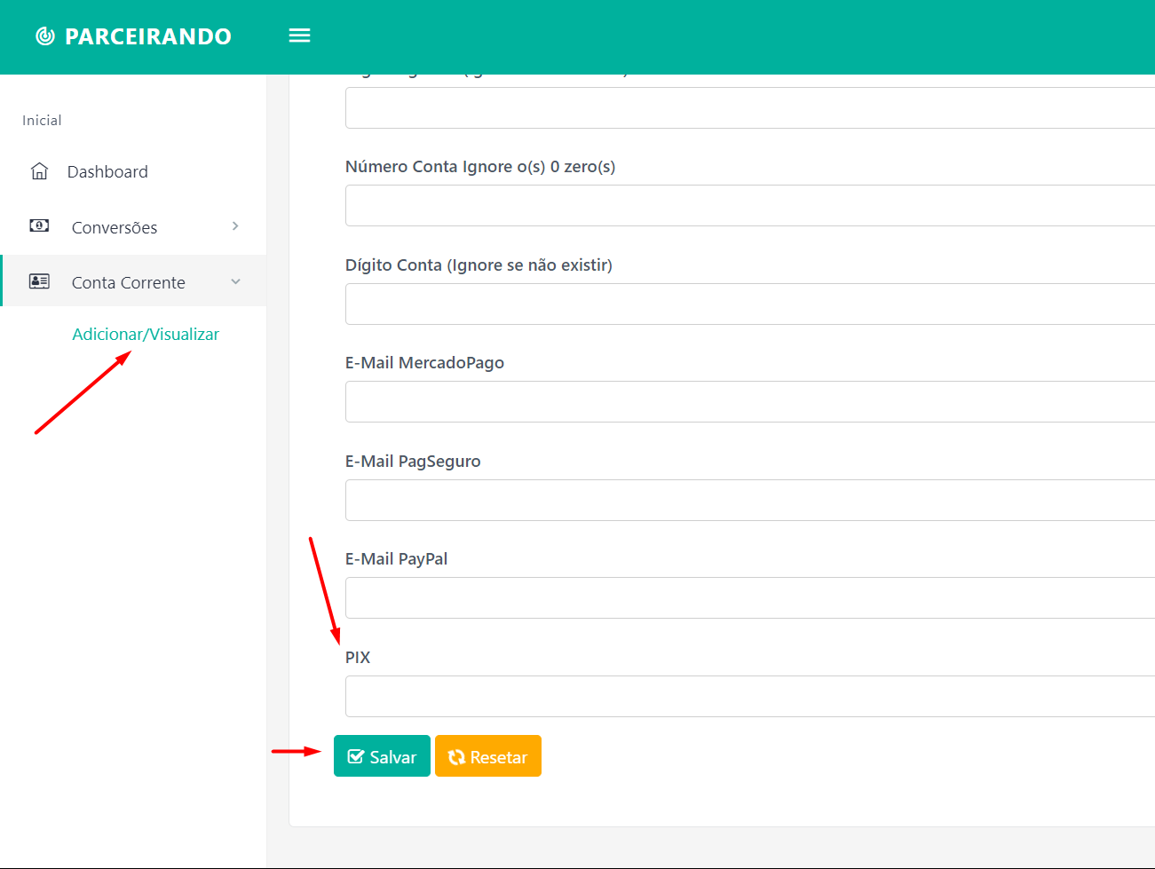Viewport: 1155px width, 869px height.
Task: Click the E-Mail MercadoPago label
Action: [x=424, y=363]
